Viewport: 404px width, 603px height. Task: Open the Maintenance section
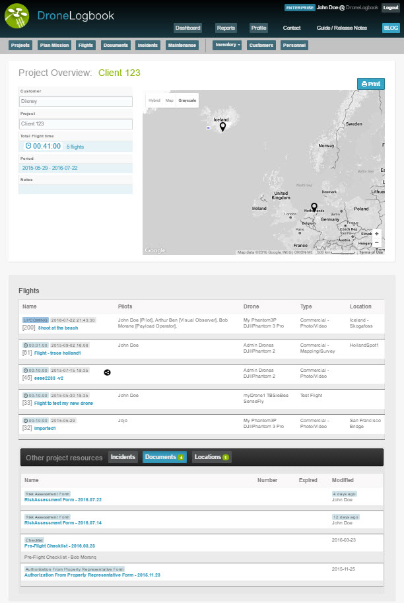[x=182, y=46]
